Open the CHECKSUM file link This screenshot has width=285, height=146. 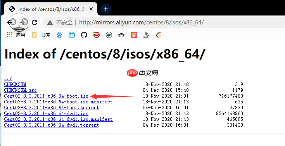pyautogui.click(x=15, y=84)
